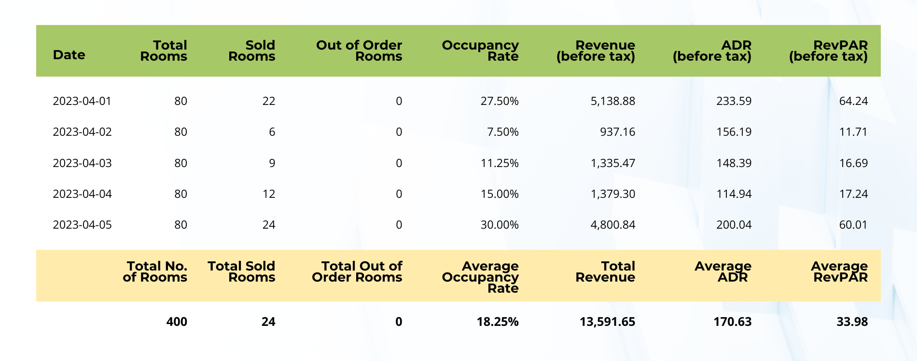Click the ADR (before tax) header

tap(712, 51)
